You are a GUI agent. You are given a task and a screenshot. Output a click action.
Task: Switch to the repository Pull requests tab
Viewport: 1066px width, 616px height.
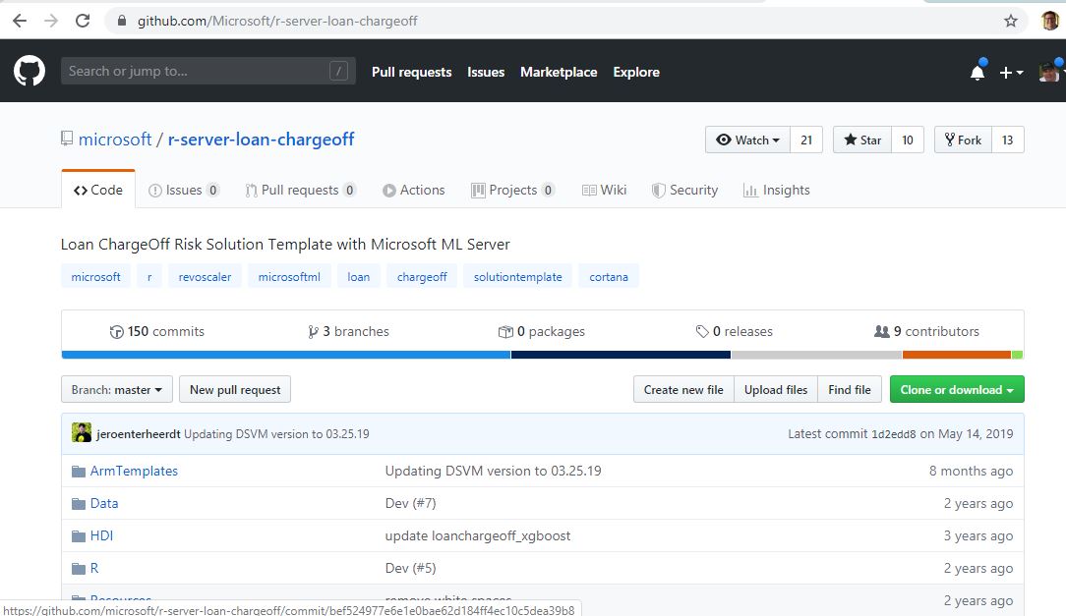[x=300, y=191]
